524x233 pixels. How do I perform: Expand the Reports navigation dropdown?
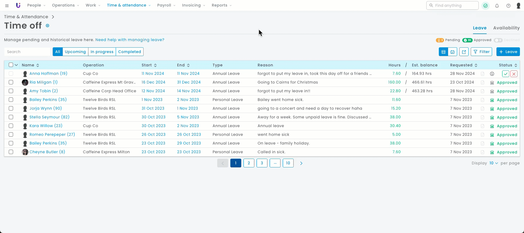coord(222,5)
